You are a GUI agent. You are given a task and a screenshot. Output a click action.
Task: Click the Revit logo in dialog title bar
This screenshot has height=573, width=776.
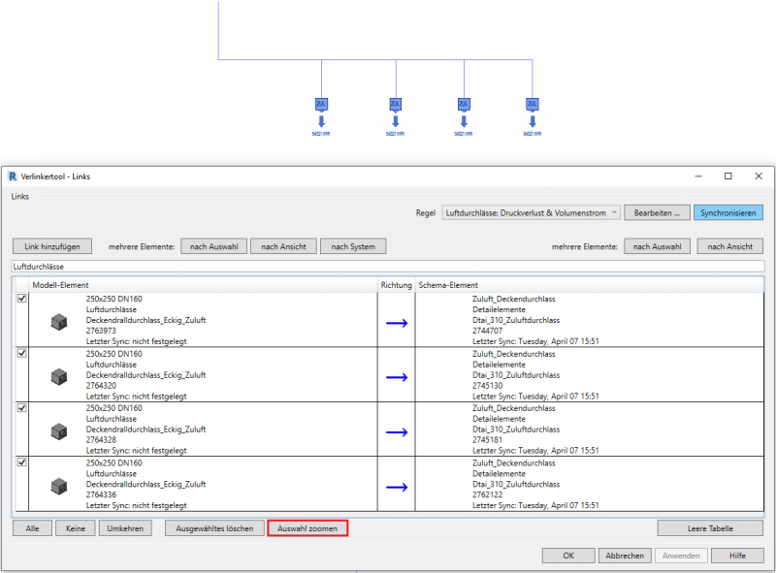(x=13, y=176)
